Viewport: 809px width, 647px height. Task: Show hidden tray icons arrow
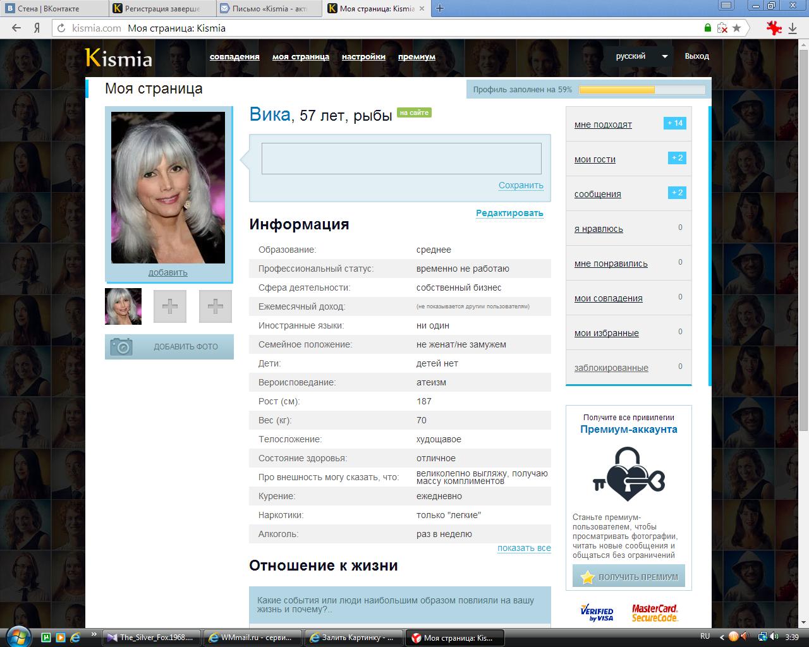coord(721,636)
